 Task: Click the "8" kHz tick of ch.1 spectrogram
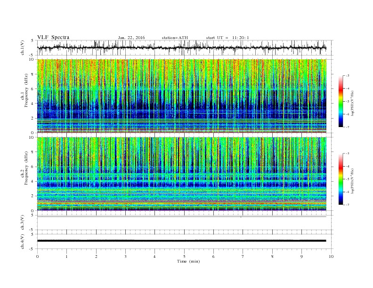tap(32, 74)
